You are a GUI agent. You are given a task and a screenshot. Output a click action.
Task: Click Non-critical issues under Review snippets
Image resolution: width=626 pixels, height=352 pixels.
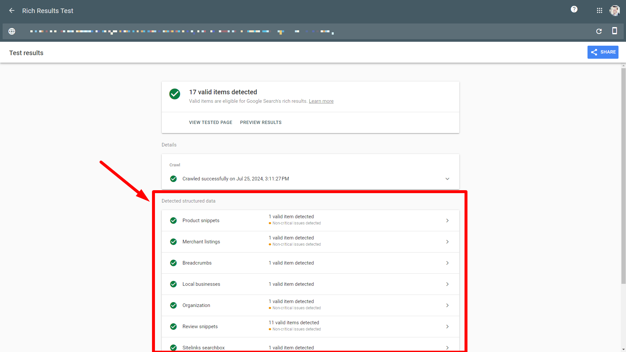click(297, 329)
